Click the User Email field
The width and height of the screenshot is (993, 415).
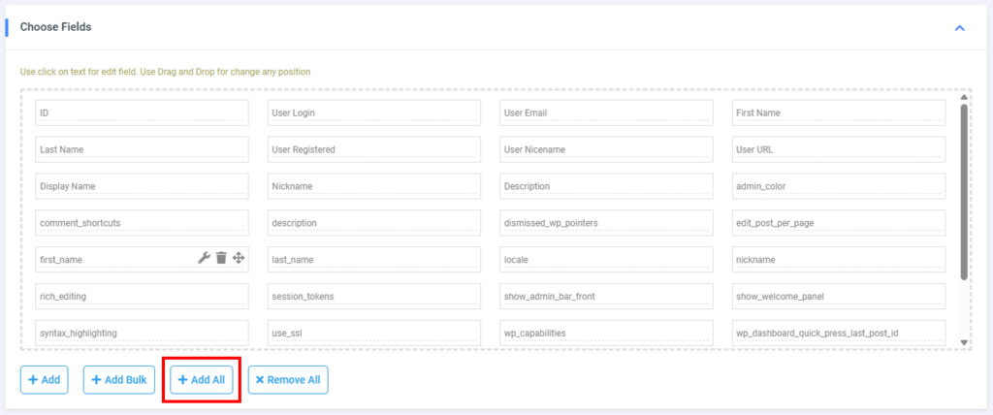606,112
